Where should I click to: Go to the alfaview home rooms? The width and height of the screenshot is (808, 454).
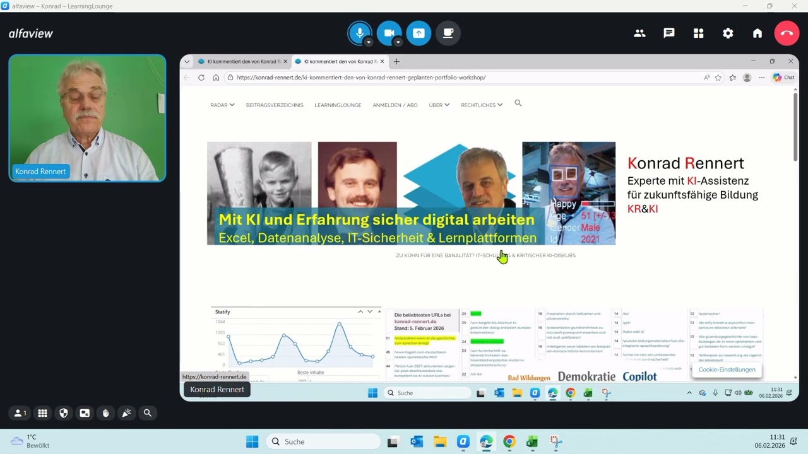(x=757, y=33)
